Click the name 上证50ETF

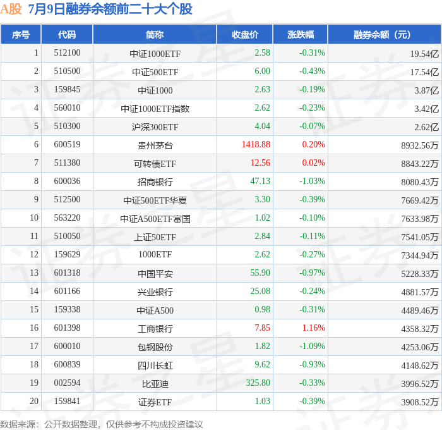(155, 237)
